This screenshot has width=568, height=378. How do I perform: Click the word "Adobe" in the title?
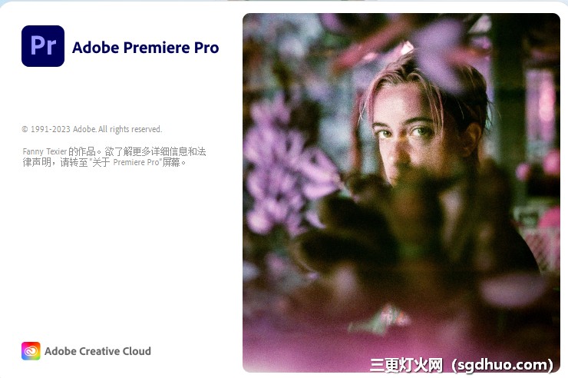coord(96,48)
